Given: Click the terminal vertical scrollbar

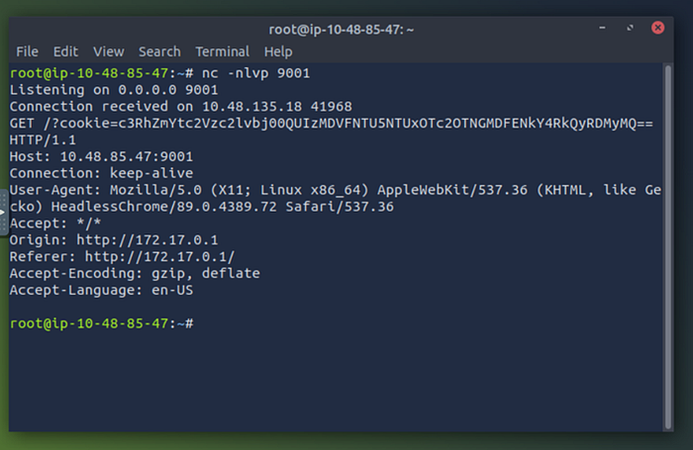Looking at the screenshot, I should 668,246.
